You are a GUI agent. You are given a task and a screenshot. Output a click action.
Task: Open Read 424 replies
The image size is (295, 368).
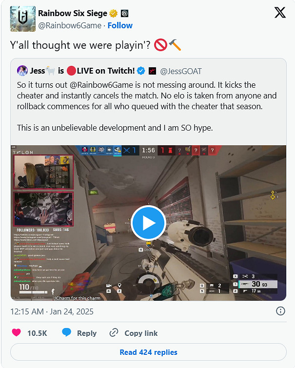(x=148, y=352)
